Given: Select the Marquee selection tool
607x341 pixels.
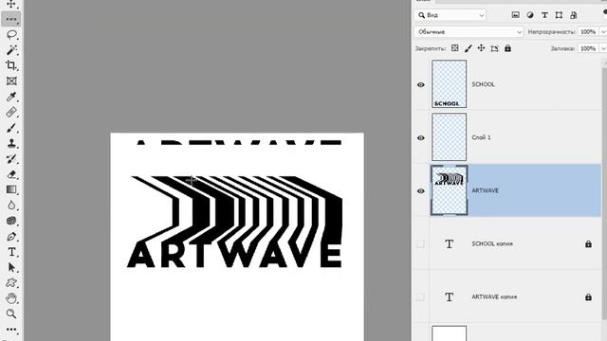Looking at the screenshot, I should 11,19.
